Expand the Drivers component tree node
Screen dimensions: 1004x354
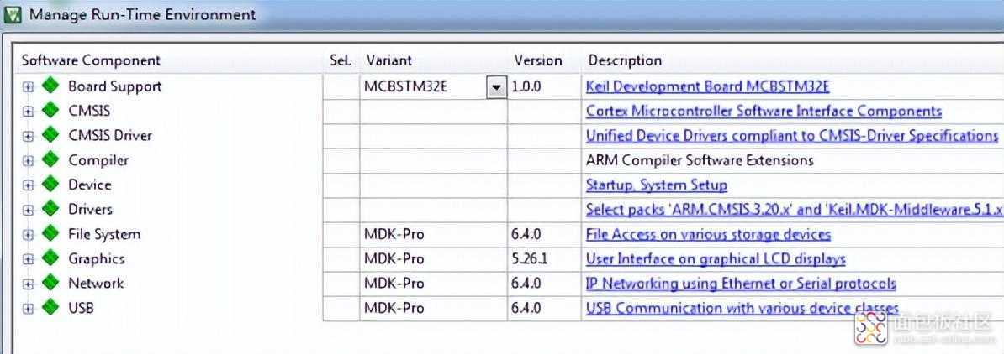(x=28, y=210)
